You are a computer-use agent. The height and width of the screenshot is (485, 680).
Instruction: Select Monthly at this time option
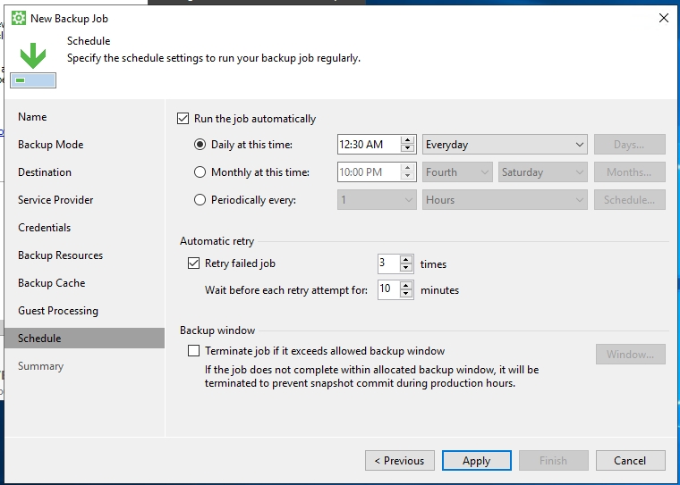point(200,172)
